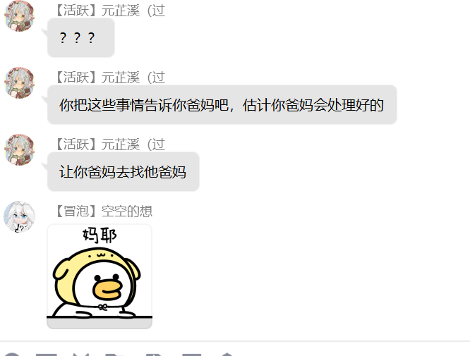Image resolution: width=470 pixels, height=356 pixels.
Task: Select the 让你爸妈去找他爸妈 message bubble
Action: pos(123,171)
